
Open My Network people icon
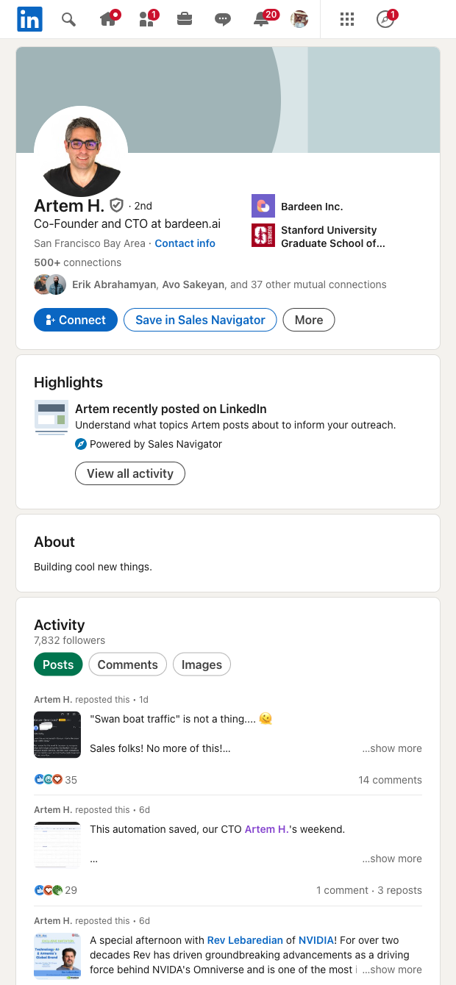pyautogui.click(x=147, y=20)
